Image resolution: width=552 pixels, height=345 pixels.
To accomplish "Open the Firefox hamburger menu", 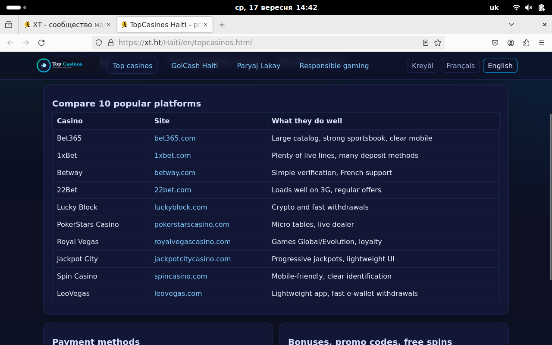I will coord(542,43).
